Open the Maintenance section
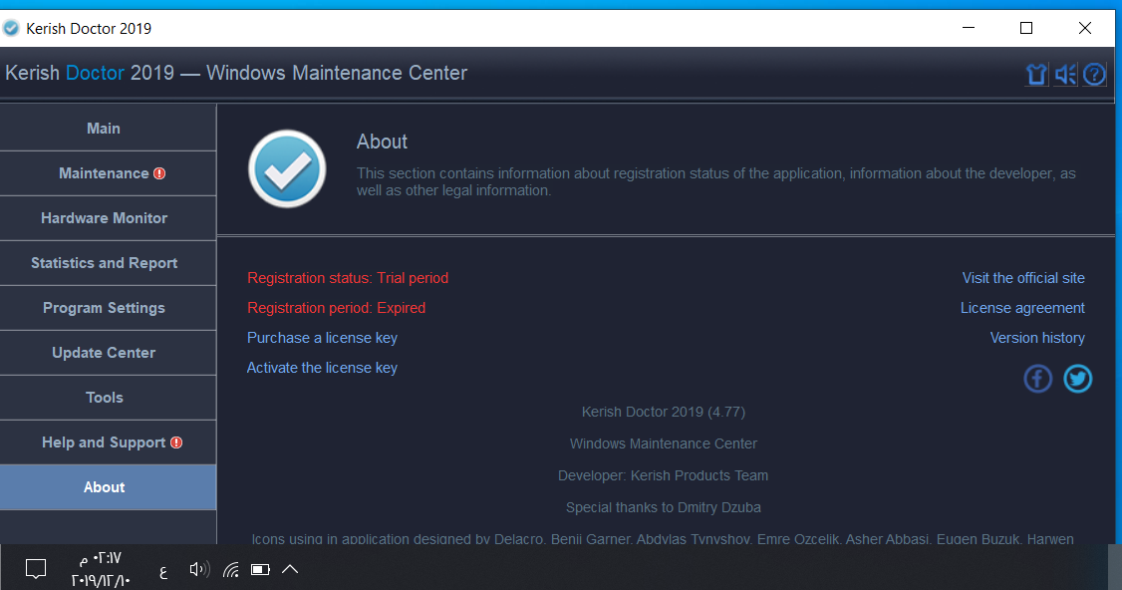1122x590 pixels. point(108,173)
